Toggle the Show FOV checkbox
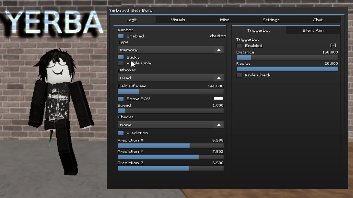Viewport: 353px width, 198px height. (121, 99)
